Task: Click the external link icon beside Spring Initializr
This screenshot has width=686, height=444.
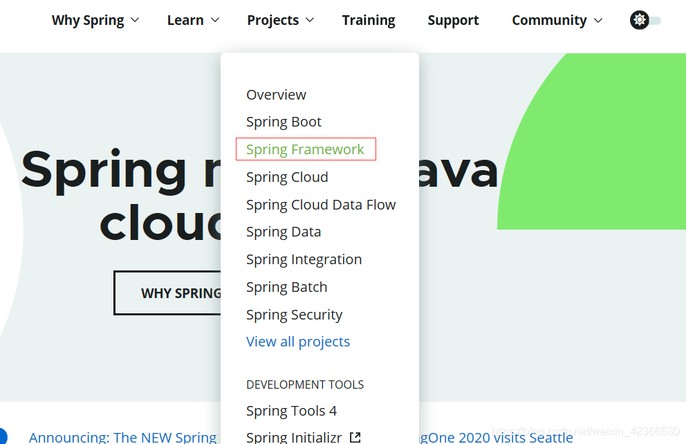Action: tap(355, 437)
